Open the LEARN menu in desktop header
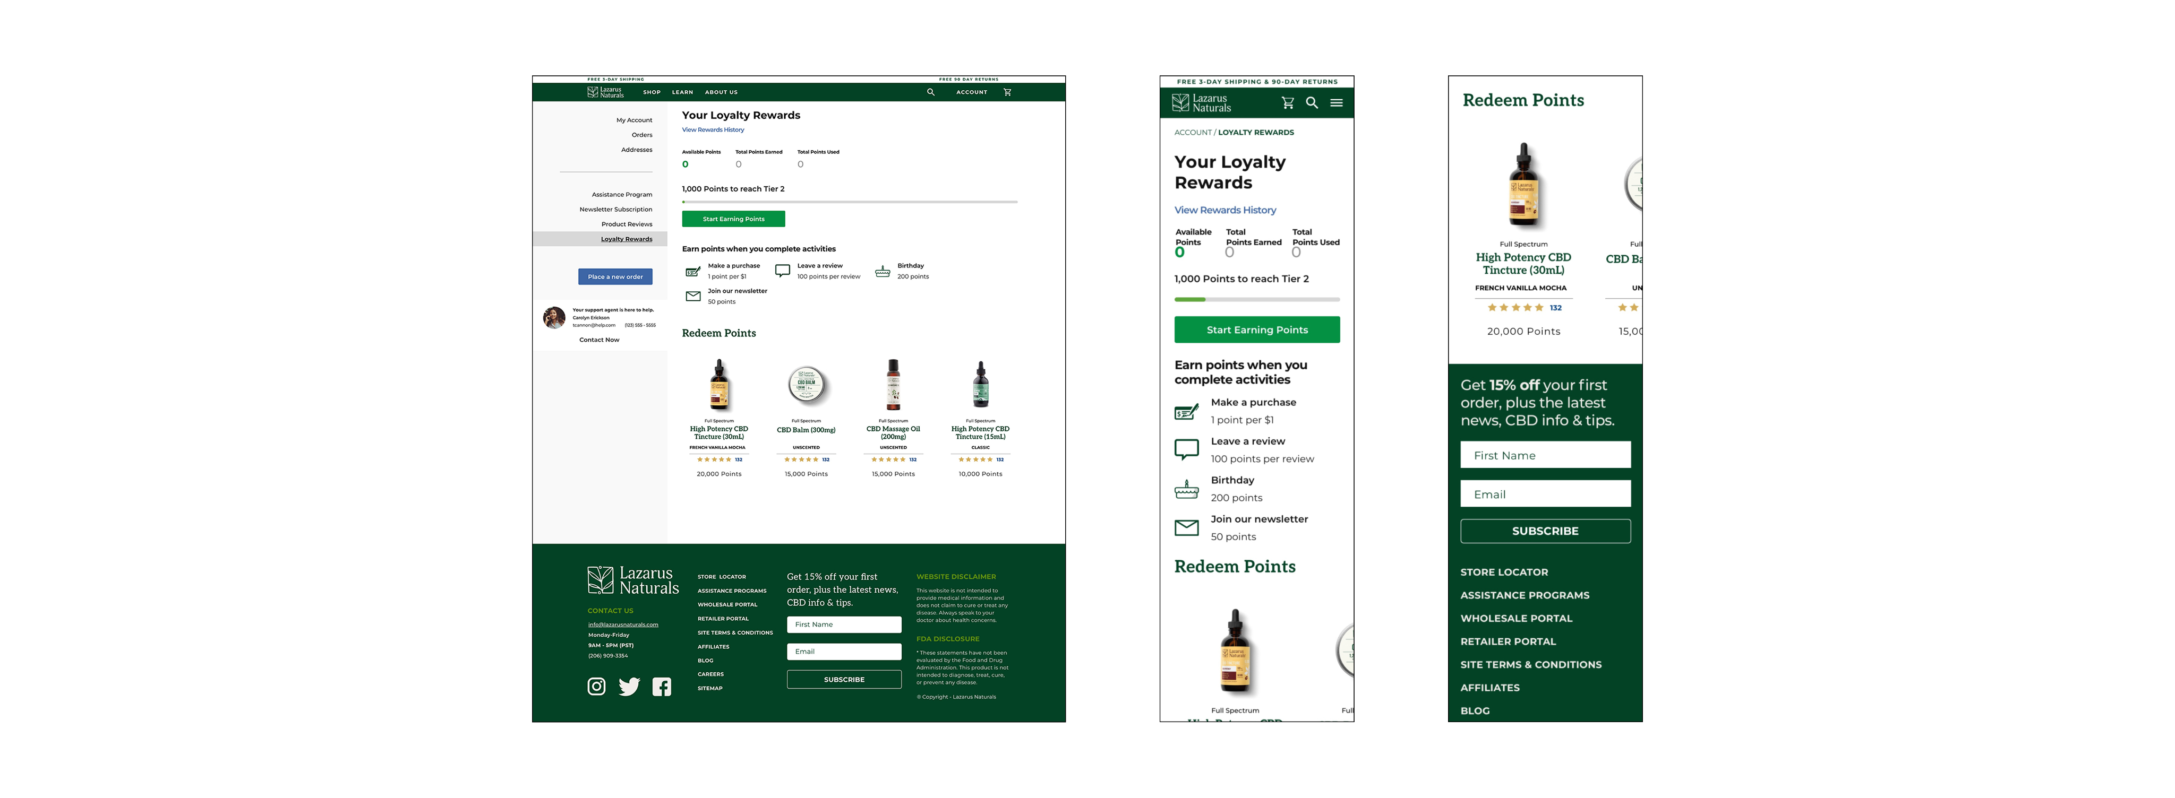 (682, 92)
